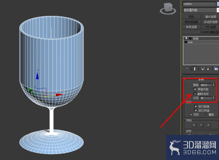Click the 体积选择 button
The width and height of the screenshot is (219, 160).
click(x=192, y=27)
